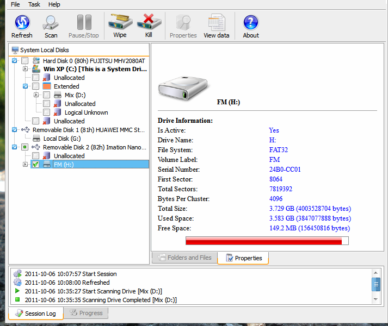Screen dimensions: 388x326
Task: Click the Total Size value 3.729 GB
Action: coord(310,208)
